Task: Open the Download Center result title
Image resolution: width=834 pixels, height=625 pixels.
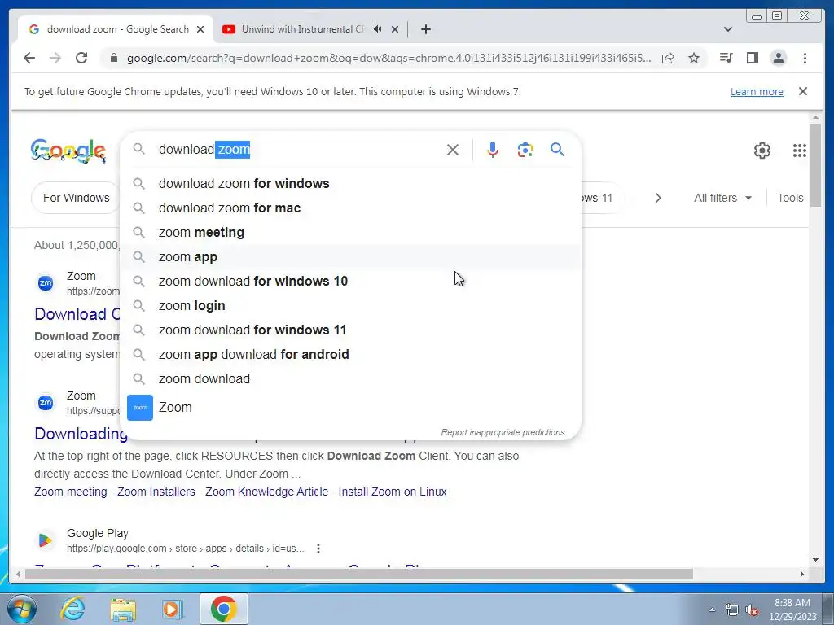Action: pos(77,314)
